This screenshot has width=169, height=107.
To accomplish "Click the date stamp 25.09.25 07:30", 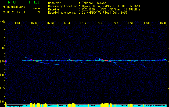I will click(14, 12).
